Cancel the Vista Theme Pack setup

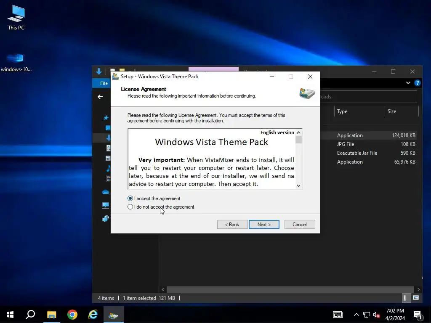pos(300,225)
